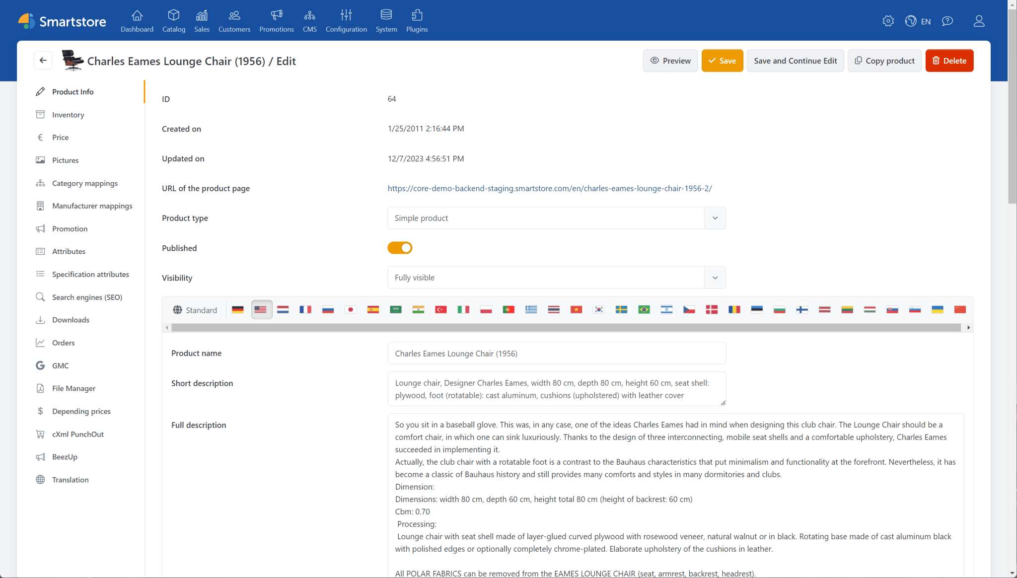Toggle the Published switch off

click(x=400, y=248)
